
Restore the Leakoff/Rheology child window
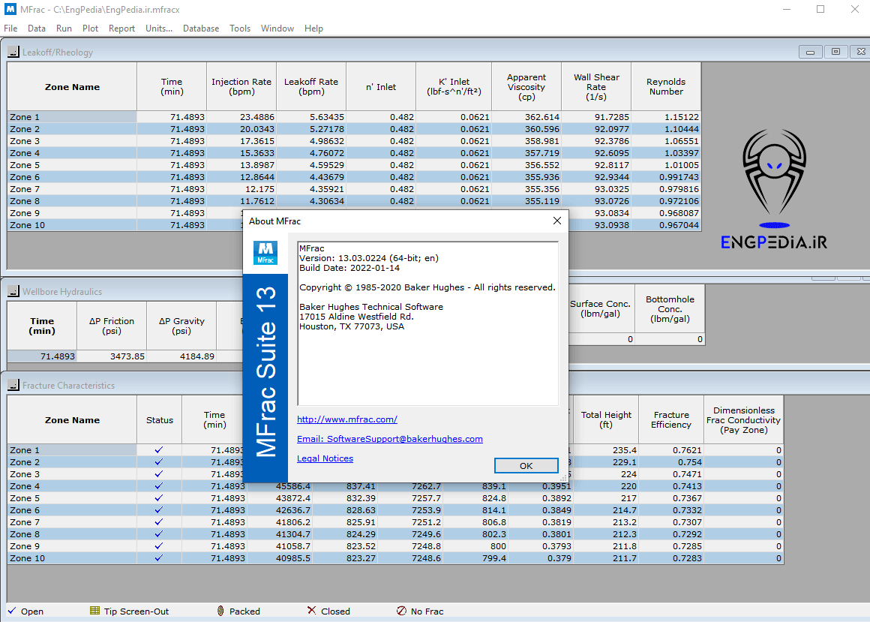[x=835, y=52]
